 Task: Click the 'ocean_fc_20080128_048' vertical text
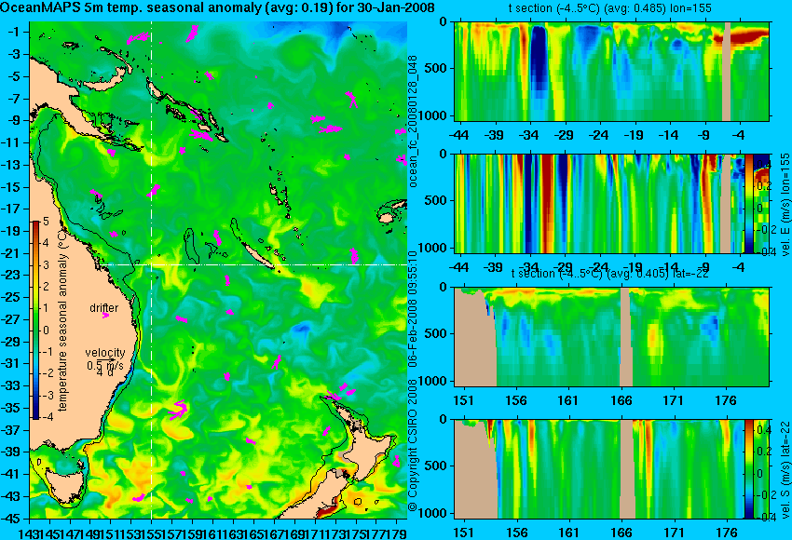[x=413, y=121]
